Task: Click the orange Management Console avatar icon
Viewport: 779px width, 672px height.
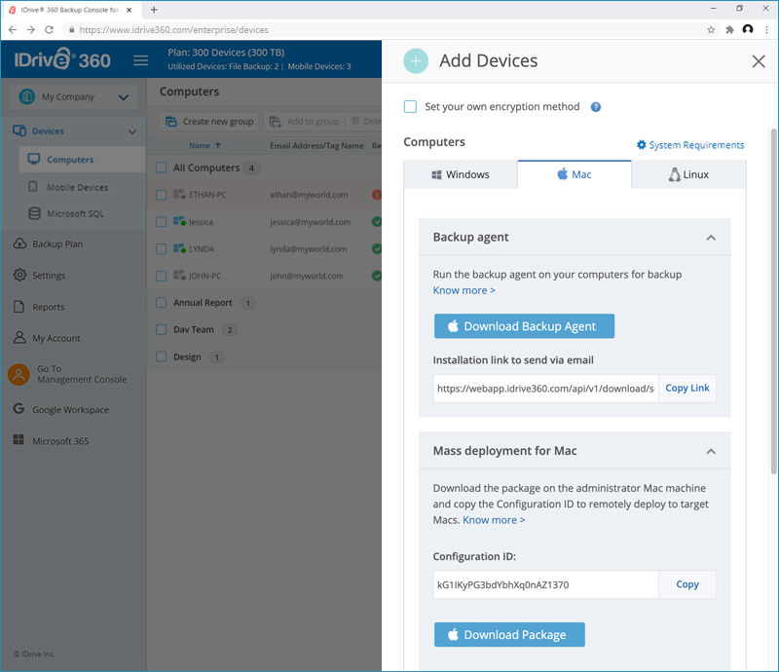Action: pos(19,374)
